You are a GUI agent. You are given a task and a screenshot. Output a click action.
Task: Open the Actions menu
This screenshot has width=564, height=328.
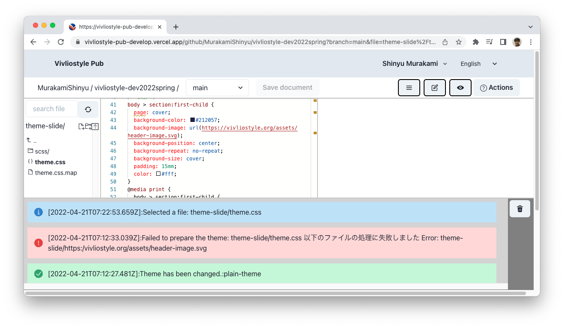[x=496, y=87]
